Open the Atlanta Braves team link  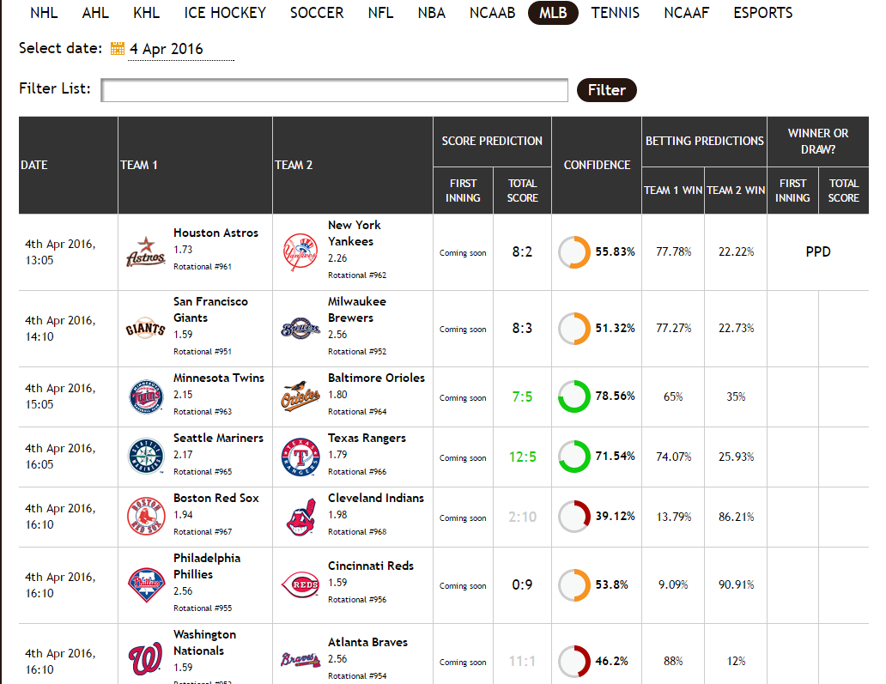(367, 642)
